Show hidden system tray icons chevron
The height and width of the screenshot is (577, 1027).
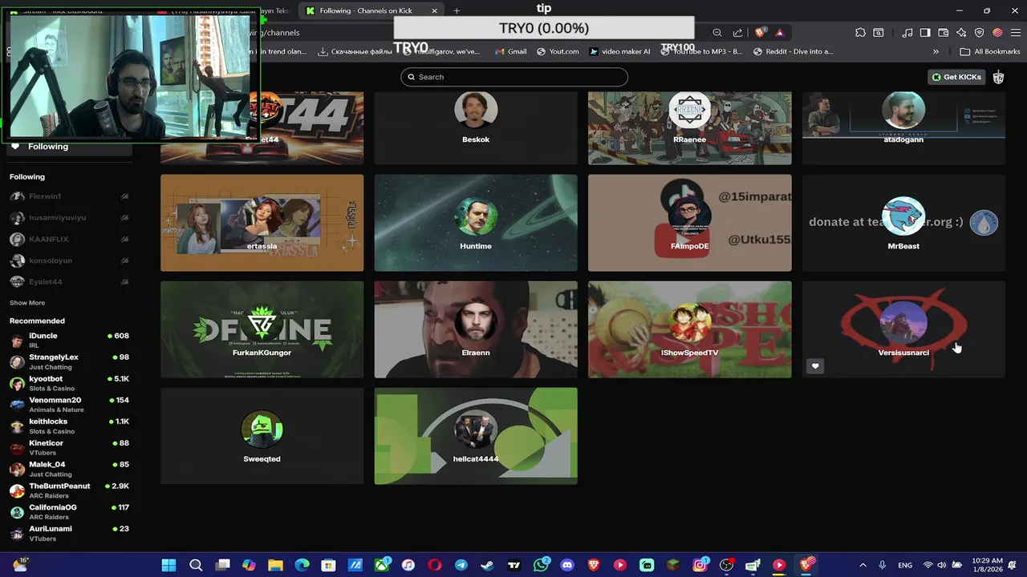pyautogui.click(x=863, y=565)
